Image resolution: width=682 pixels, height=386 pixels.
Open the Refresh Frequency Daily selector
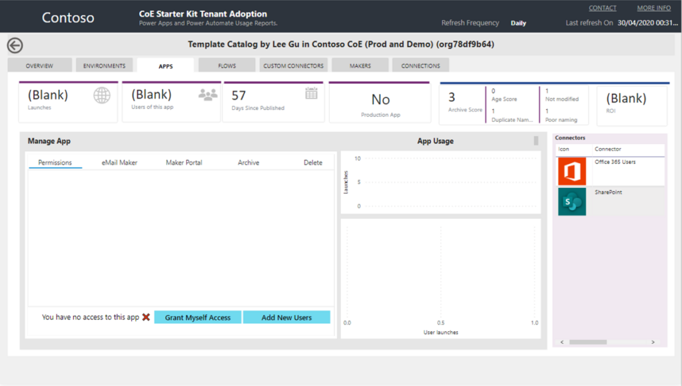[x=518, y=22]
